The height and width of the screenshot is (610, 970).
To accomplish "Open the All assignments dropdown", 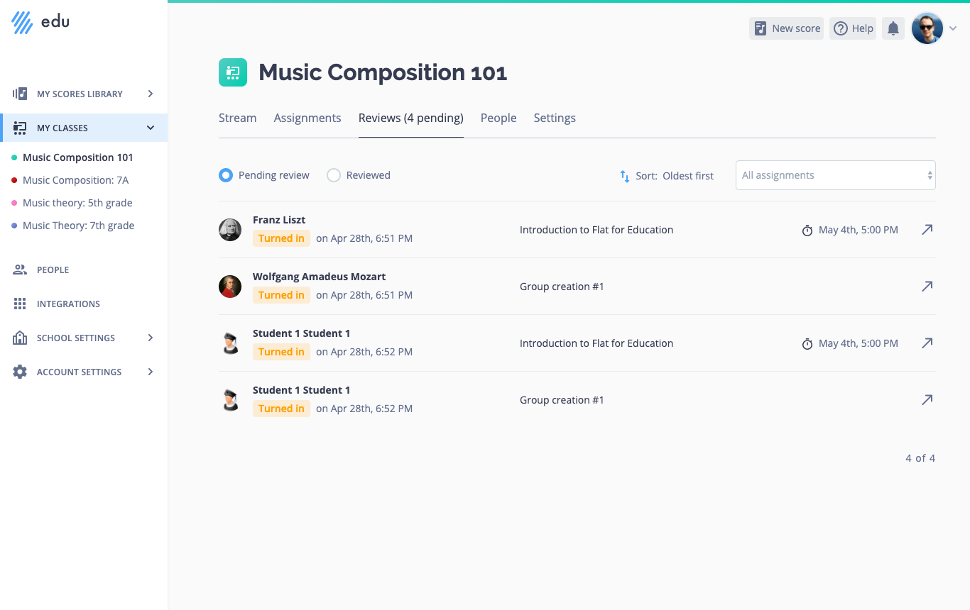I will click(836, 175).
